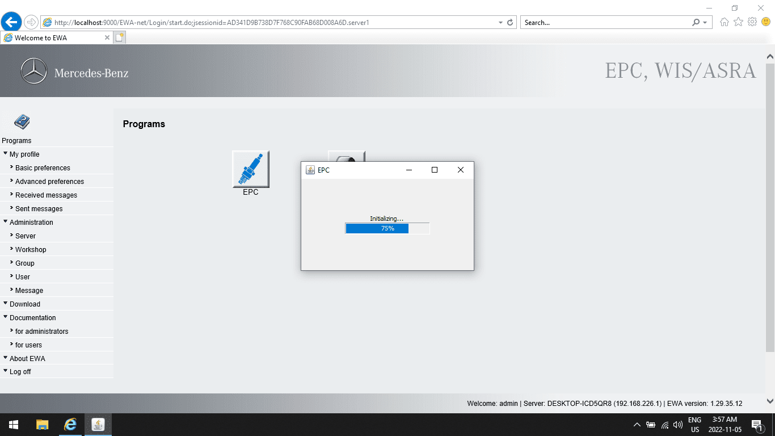This screenshot has width=775, height=436.
Task: Click the Mercedes-Benz star logo
Action: (33, 72)
